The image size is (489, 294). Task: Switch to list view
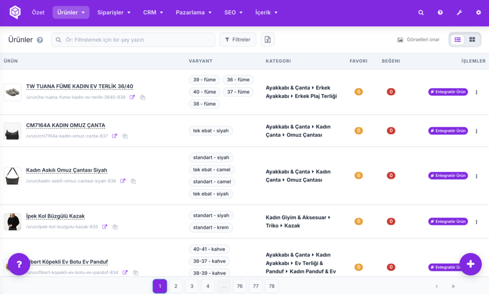(x=457, y=40)
